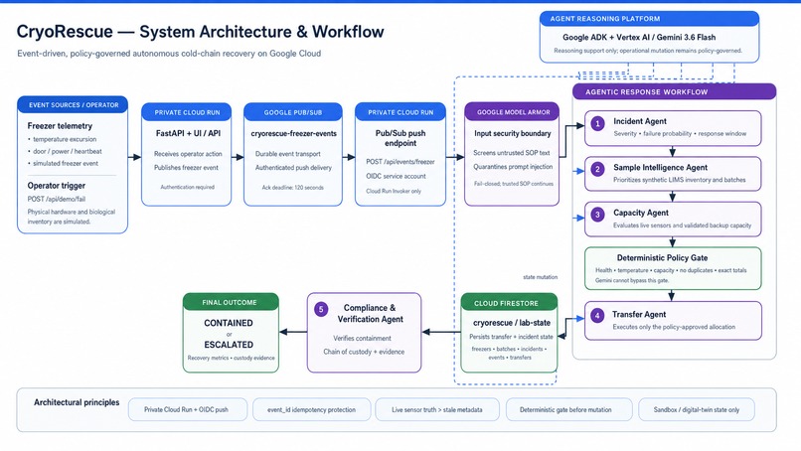Click 'Executes only the policy-approved allocation'
Screen dimensions: 801x451
(x=674, y=327)
